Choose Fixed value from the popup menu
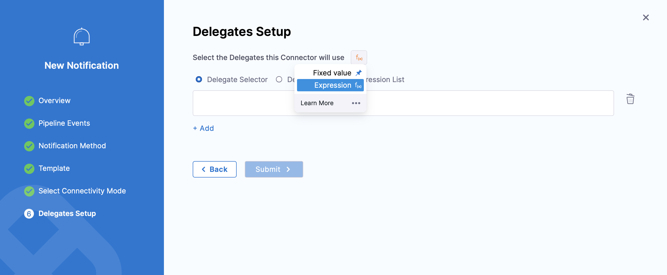This screenshot has height=275, width=667. click(x=332, y=73)
